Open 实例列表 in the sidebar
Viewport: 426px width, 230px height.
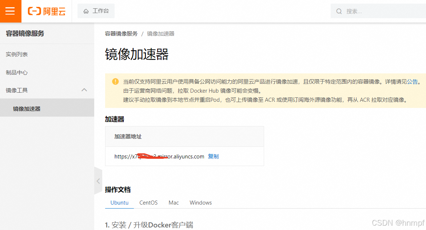click(17, 54)
